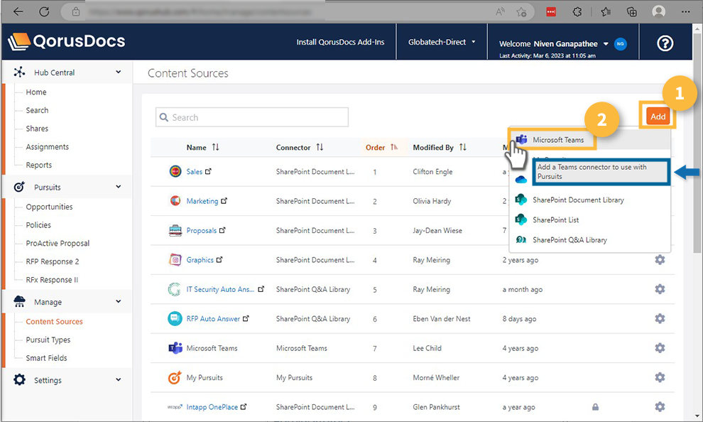The height and width of the screenshot is (422, 703).
Task: Open browser favorites star list icon
Action: [x=606, y=11]
